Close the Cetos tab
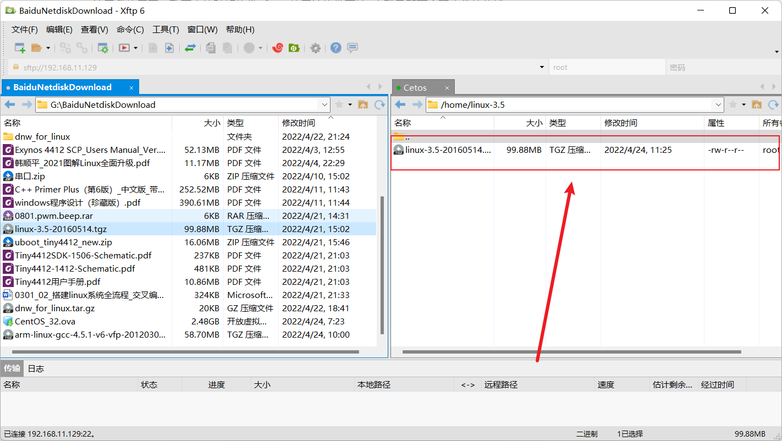The image size is (782, 441). pyautogui.click(x=447, y=88)
